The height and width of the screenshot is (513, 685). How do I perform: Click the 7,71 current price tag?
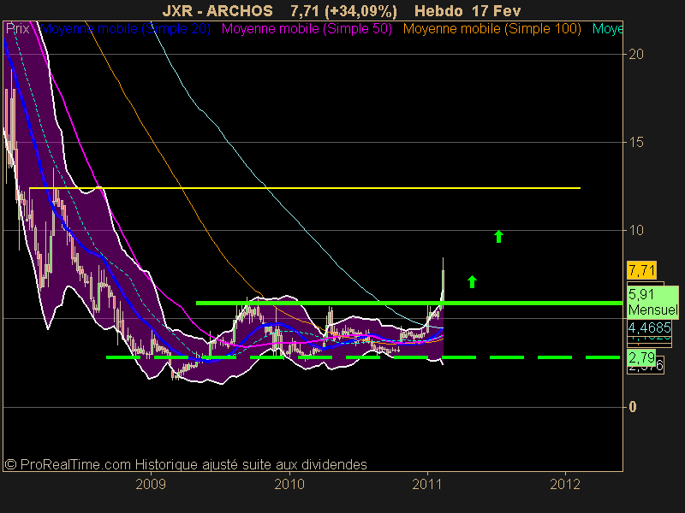(x=641, y=270)
